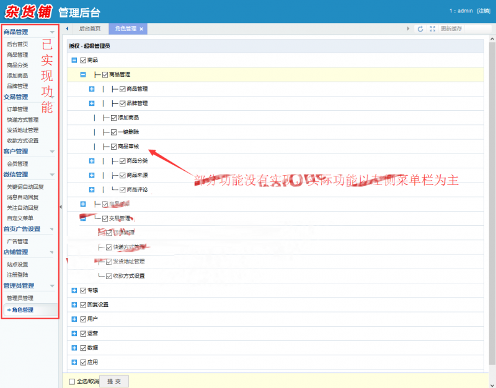The width and height of the screenshot is (496, 388).
Task: Uncheck the 应用 checkbox
Action: [83, 363]
